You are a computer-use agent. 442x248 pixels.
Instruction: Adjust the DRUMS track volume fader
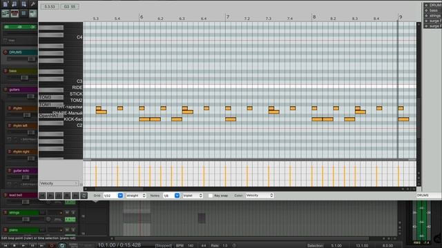pyautogui.click(x=31, y=59)
